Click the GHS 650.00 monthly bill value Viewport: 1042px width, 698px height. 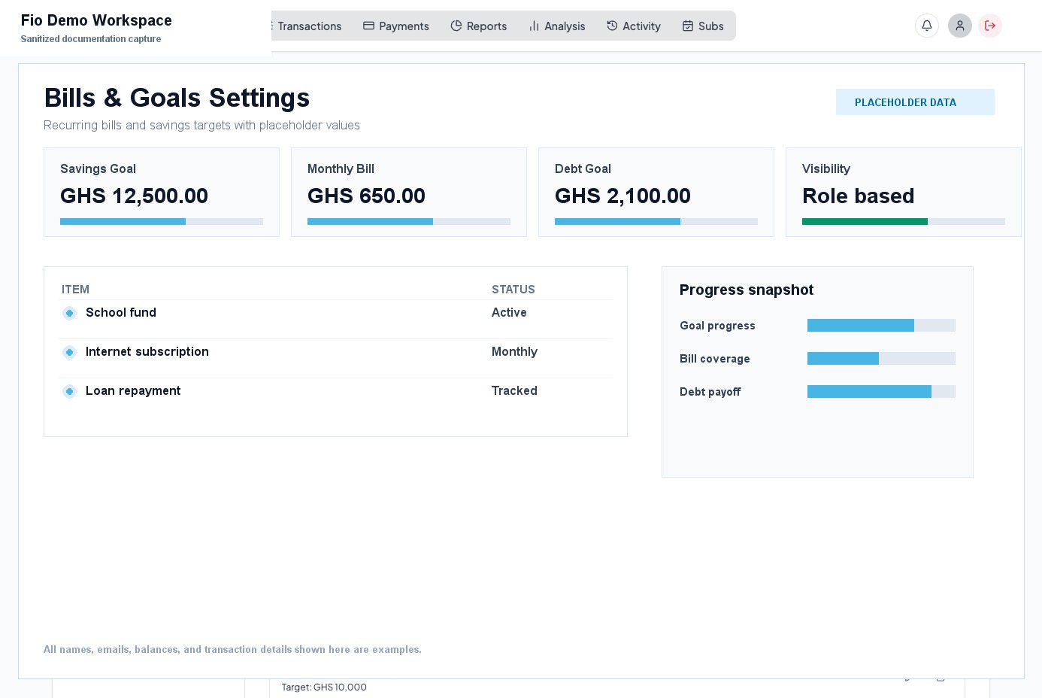coord(366,196)
